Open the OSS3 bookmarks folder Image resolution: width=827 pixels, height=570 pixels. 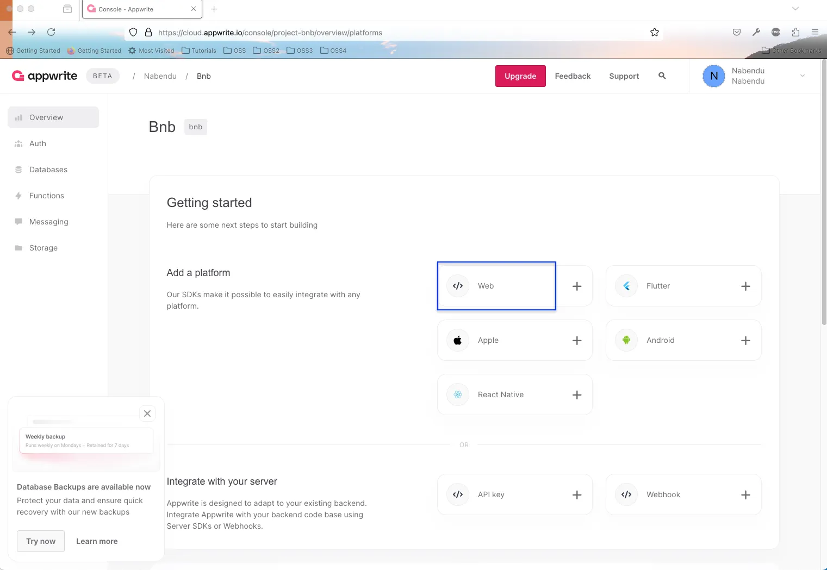coord(300,51)
